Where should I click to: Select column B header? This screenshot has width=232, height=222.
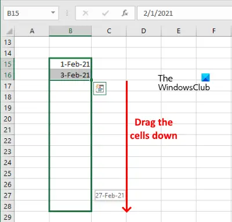70,31
